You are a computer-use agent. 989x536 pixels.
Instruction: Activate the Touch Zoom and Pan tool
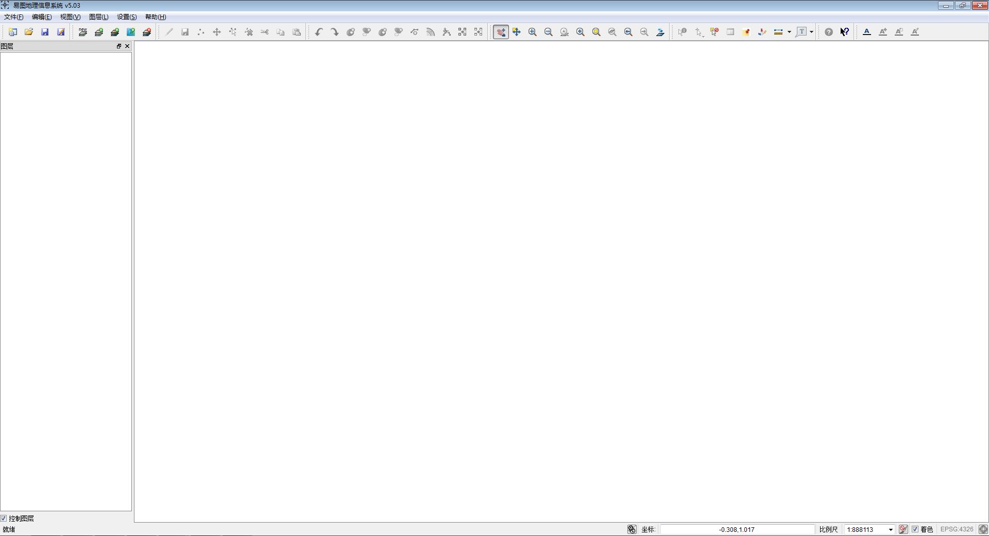(x=501, y=32)
